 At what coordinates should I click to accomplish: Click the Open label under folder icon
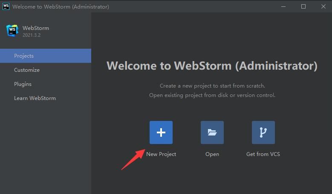click(x=212, y=154)
